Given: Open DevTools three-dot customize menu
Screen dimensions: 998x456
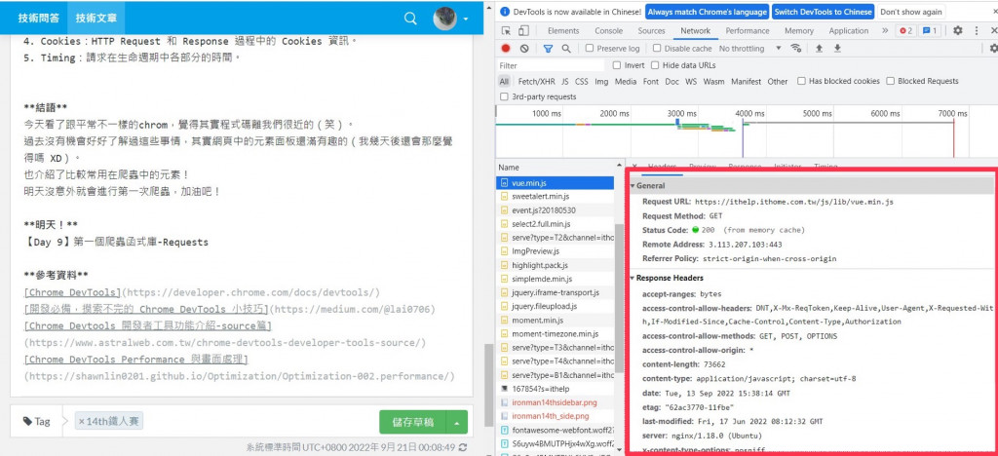Looking at the screenshot, I should tap(977, 30).
